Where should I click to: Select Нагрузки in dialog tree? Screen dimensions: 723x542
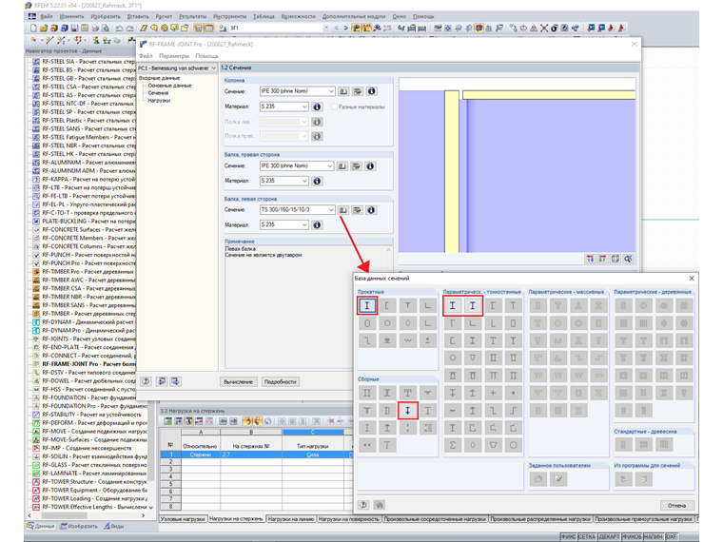tap(159, 101)
